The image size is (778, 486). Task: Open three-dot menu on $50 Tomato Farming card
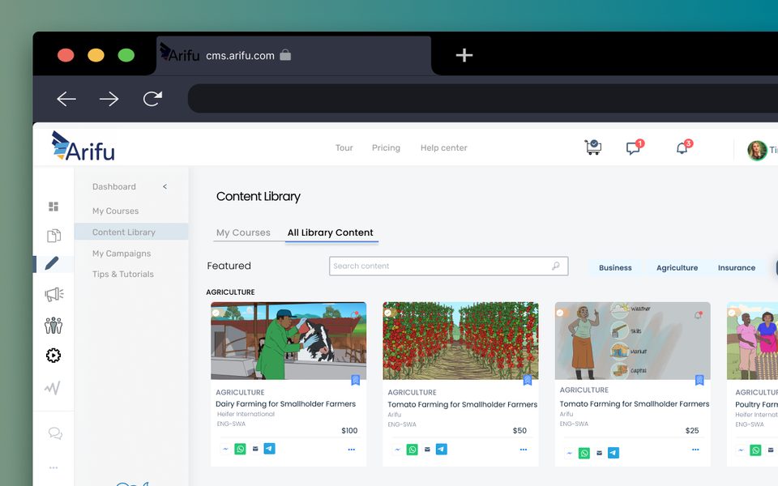[x=524, y=450]
